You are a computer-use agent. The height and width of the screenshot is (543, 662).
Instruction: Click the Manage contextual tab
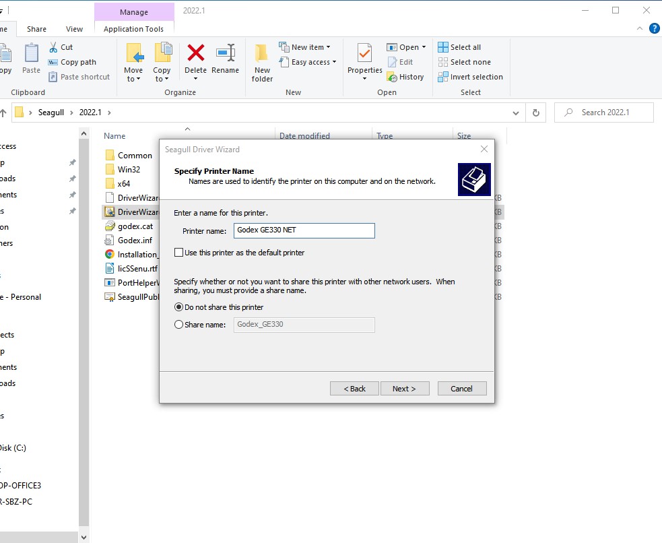tap(134, 12)
